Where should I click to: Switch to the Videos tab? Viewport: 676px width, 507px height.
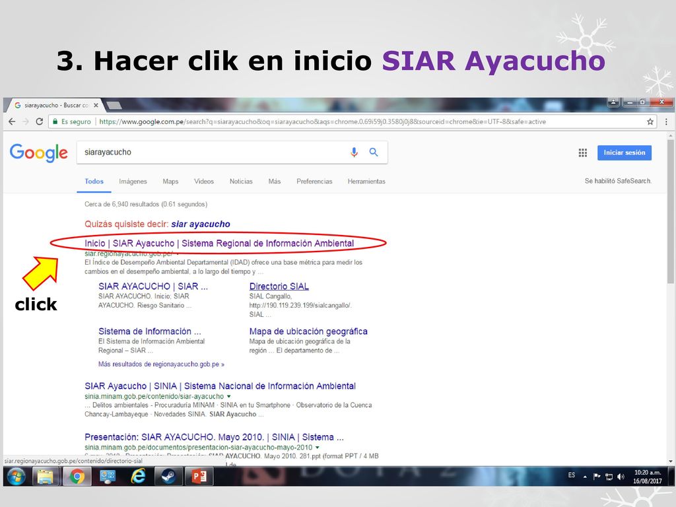(x=204, y=182)
